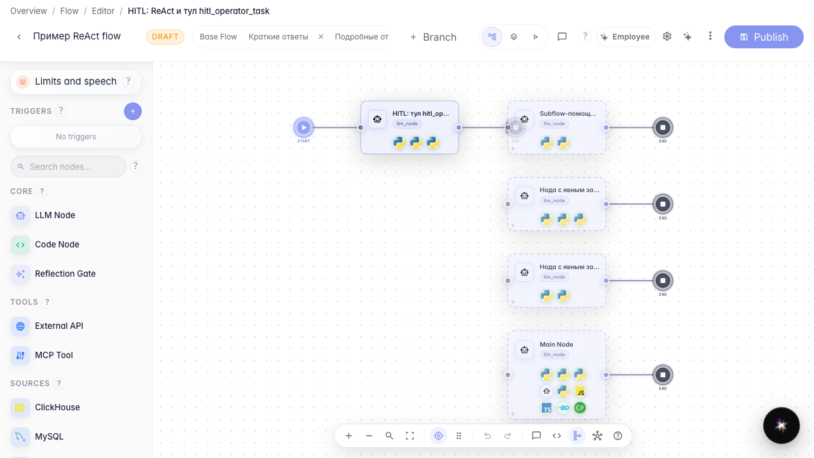
Task: Open the three-dot more options menu
Action: coord(710,36)
